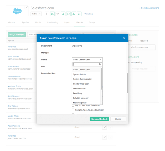Click the remove X icon for Adam Willems

[x=110, y=127]
